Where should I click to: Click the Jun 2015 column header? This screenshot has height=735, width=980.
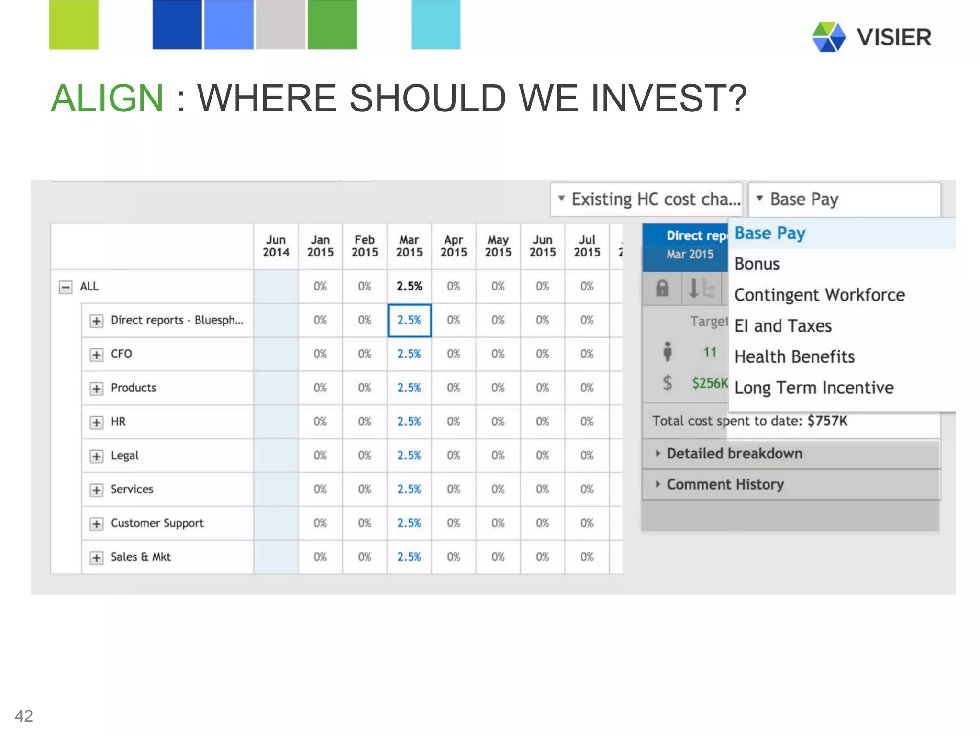click(543, 246)
